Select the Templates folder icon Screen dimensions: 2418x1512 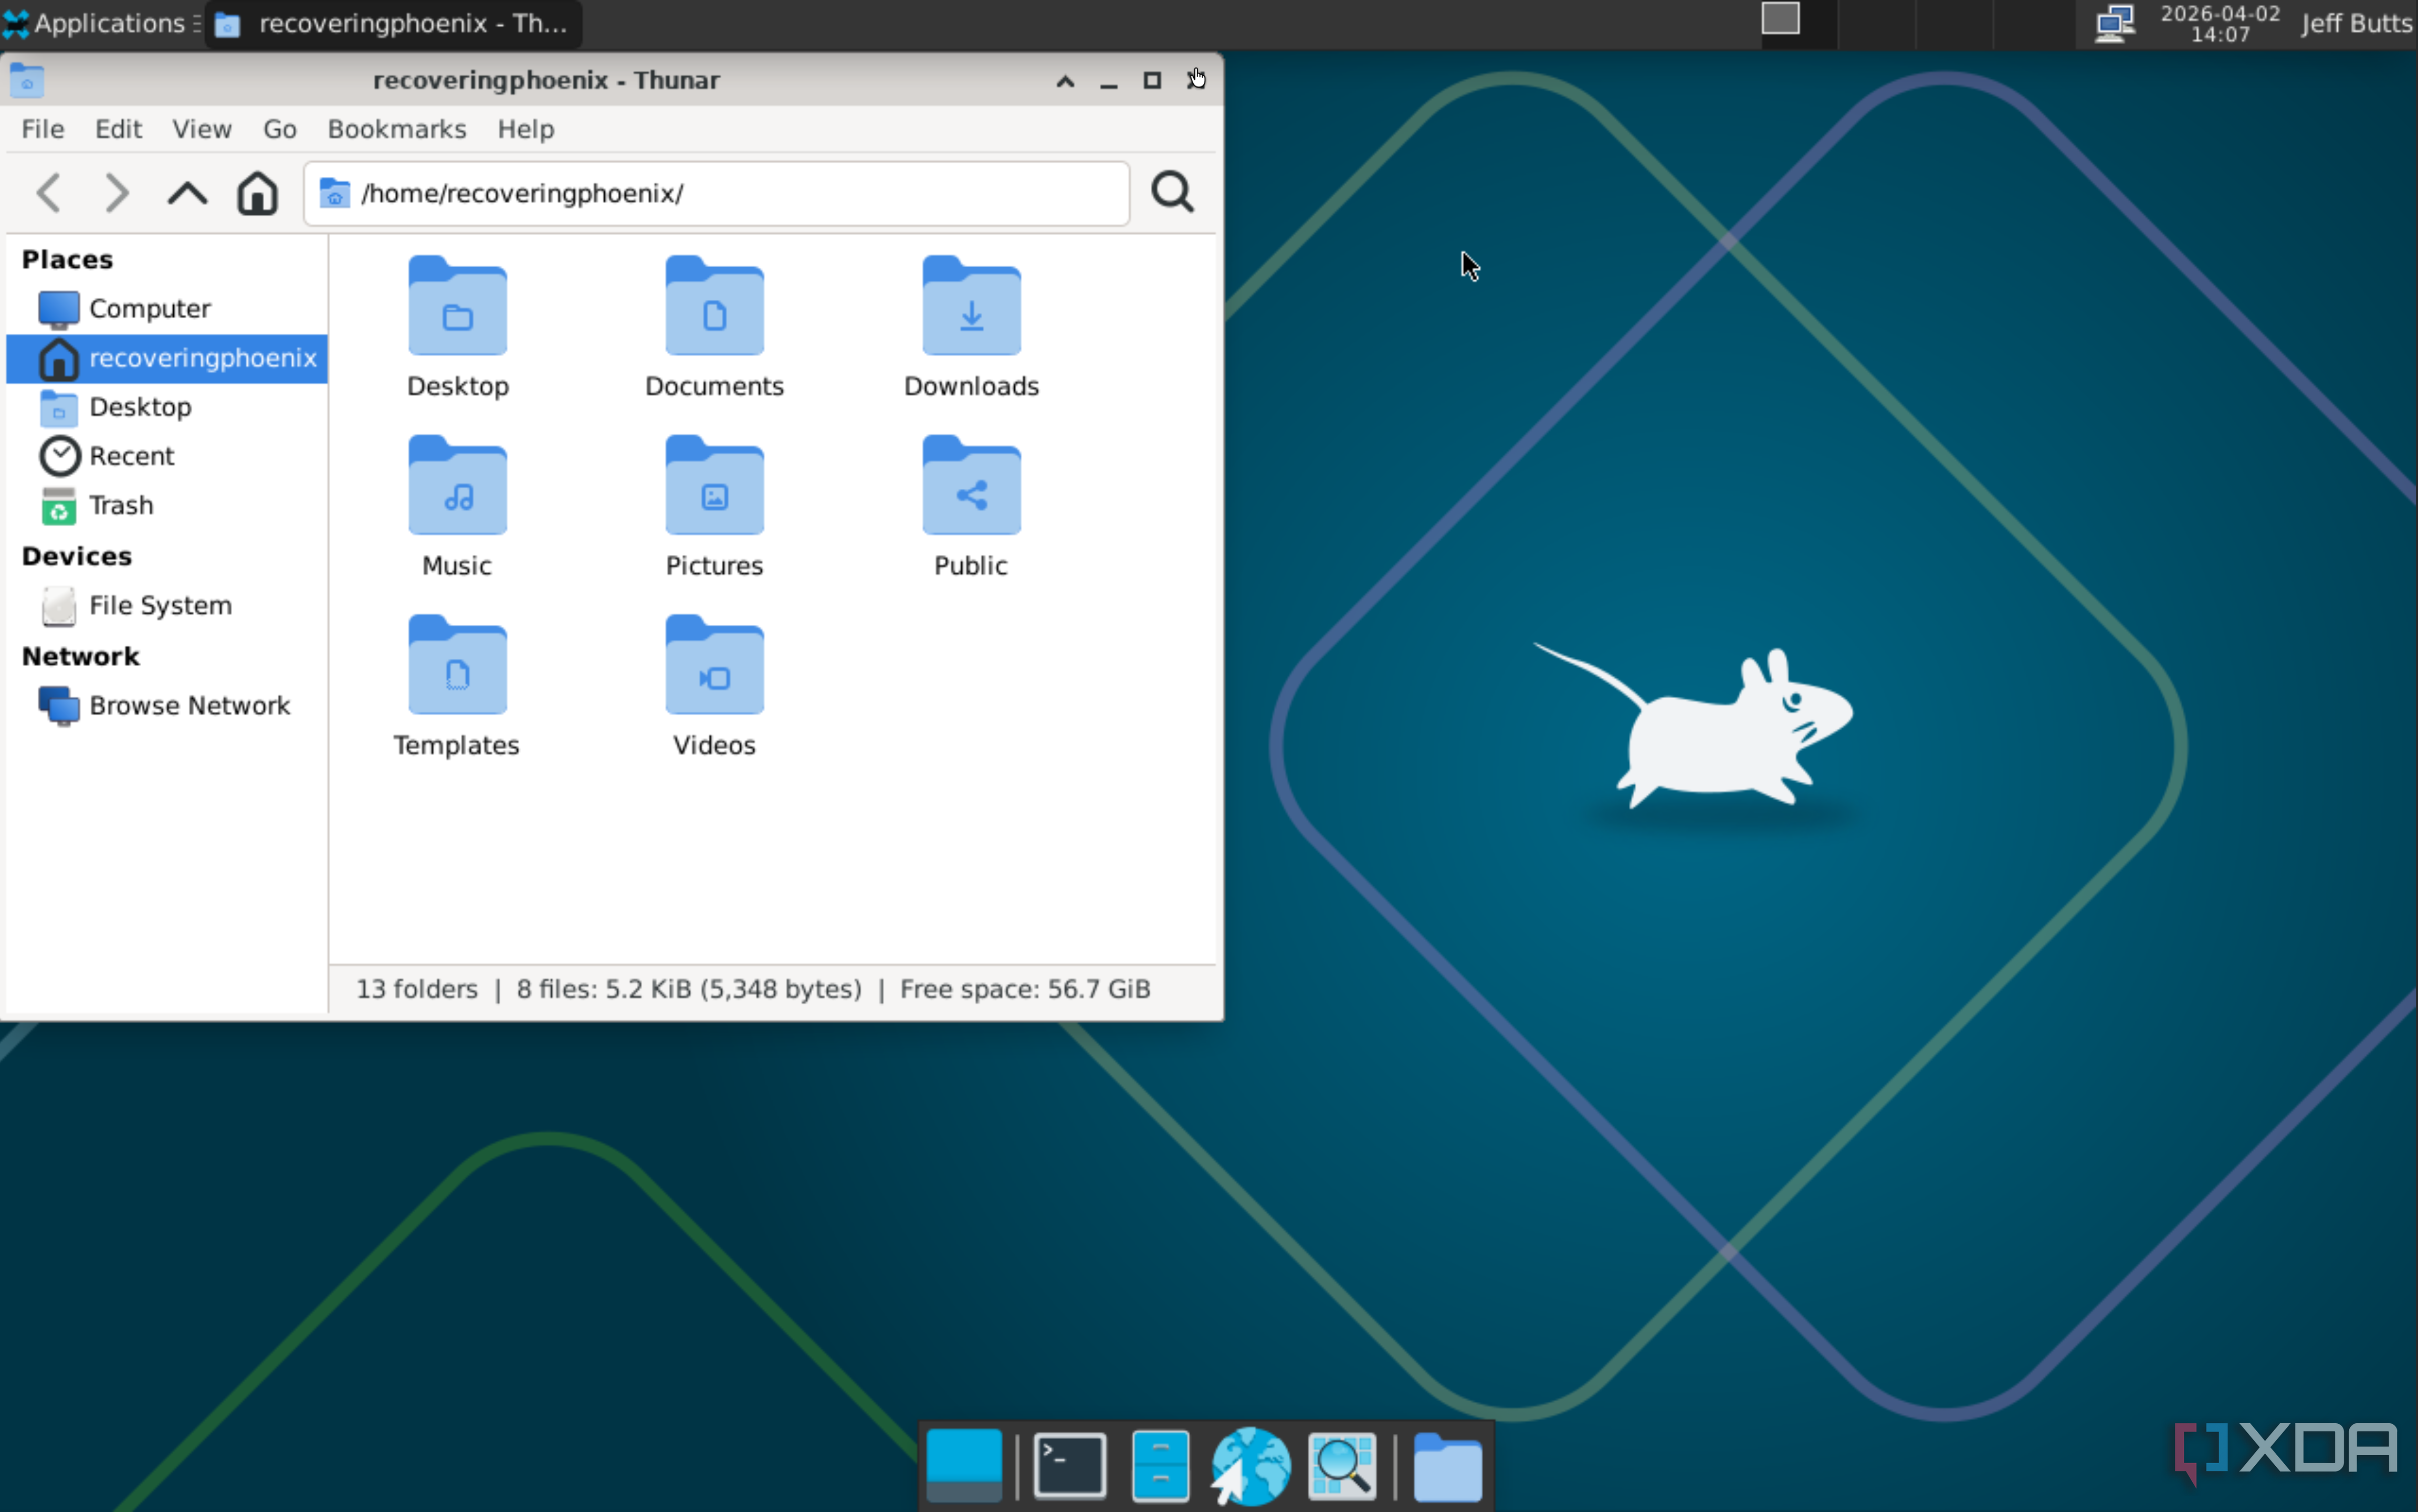coord(458,665)
